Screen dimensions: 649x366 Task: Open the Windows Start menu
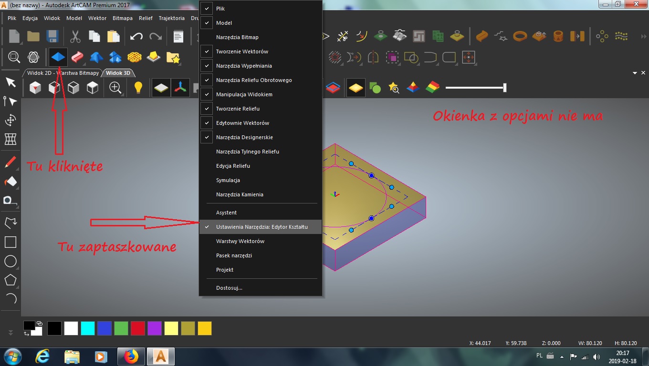(x=12, y=356)
